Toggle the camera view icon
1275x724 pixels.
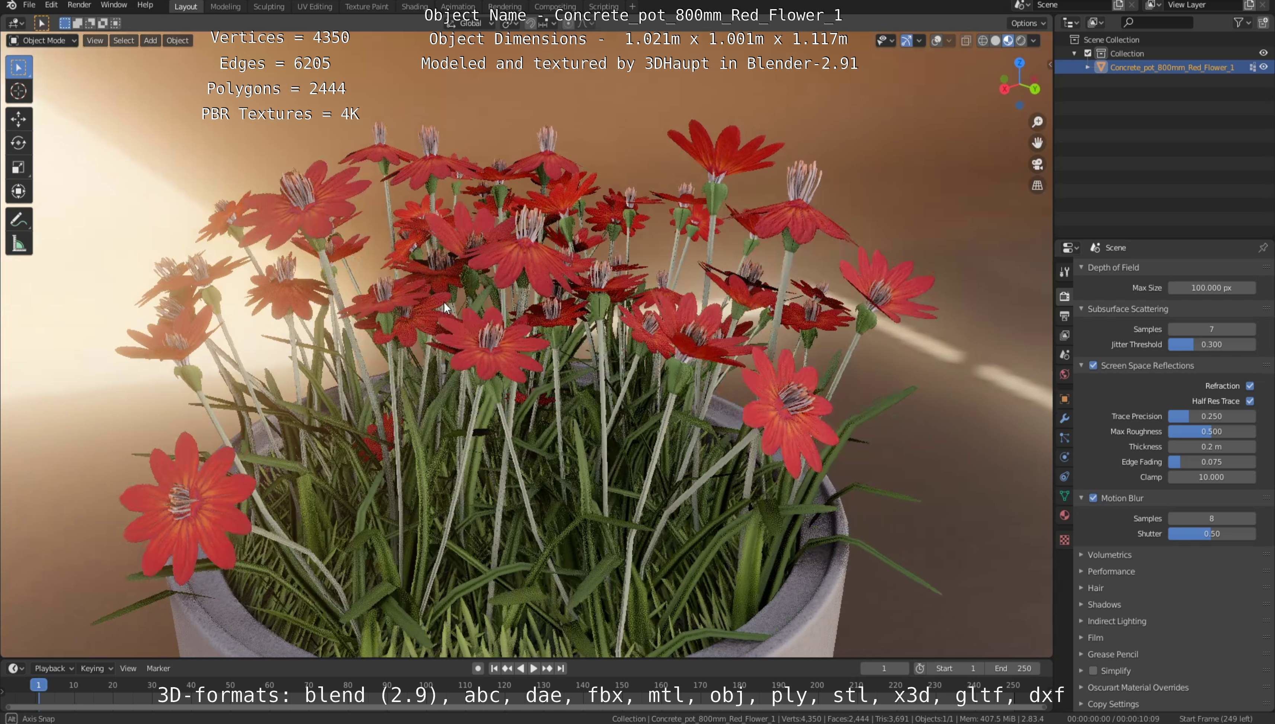[1037, 164]
